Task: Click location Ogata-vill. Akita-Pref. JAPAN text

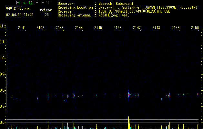Action: click(127, 7)
